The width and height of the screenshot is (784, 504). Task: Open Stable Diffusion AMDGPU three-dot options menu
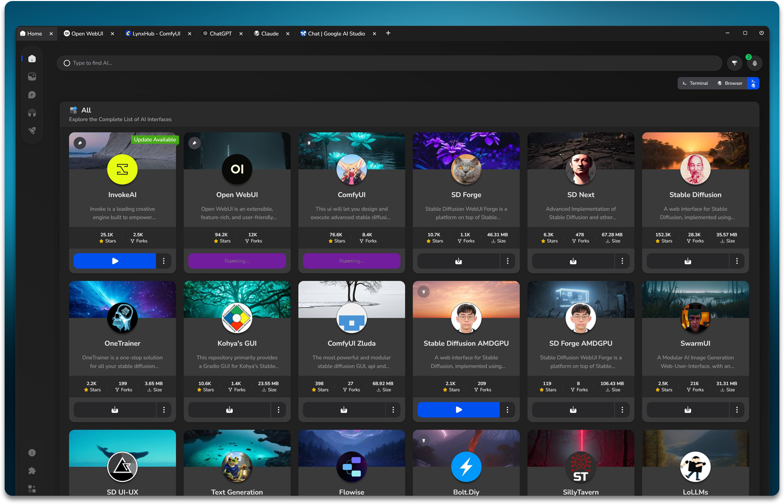(x=508, y=410)
